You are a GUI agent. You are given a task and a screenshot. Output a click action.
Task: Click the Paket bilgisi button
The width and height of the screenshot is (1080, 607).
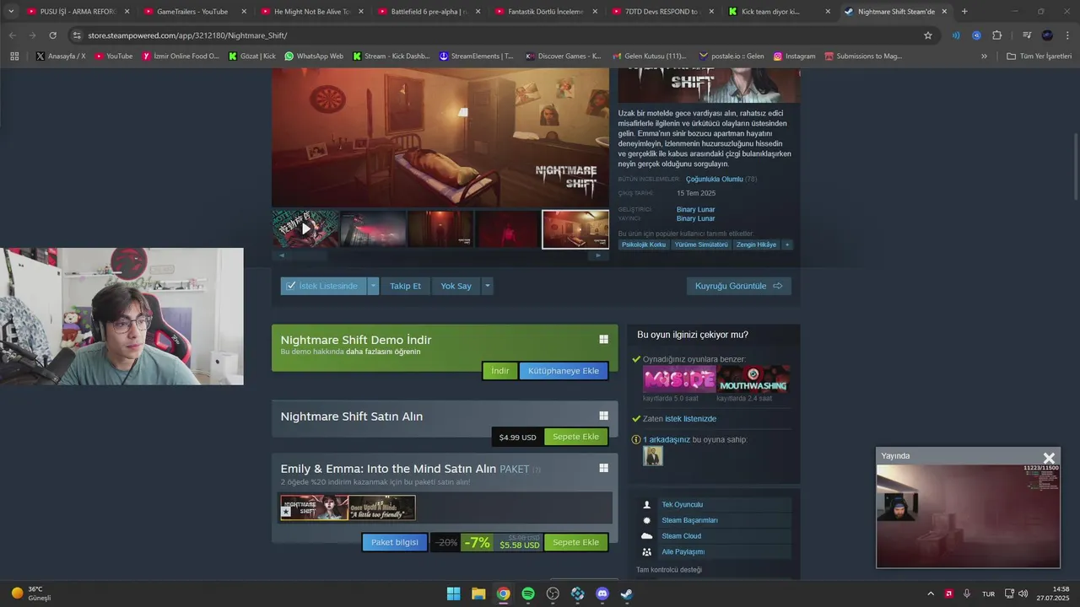pos(395,542)
